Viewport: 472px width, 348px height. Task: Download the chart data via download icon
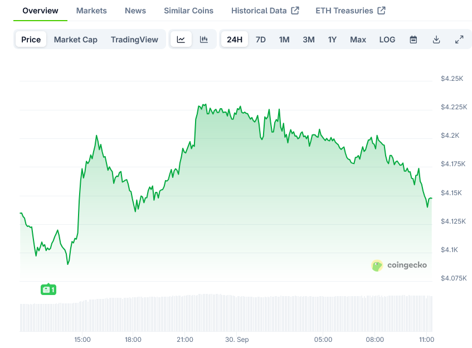436,39
